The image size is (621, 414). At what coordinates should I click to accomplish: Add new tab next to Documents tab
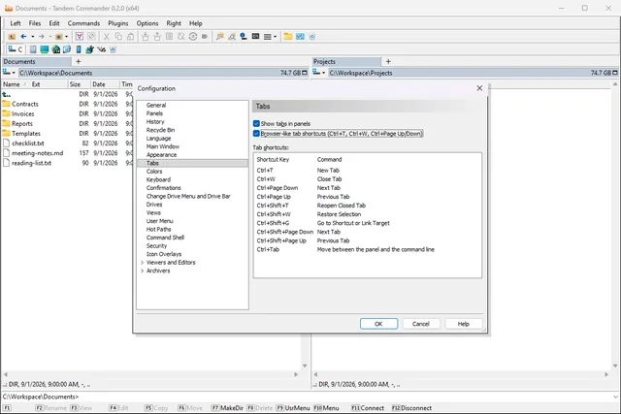coord(78,61)
